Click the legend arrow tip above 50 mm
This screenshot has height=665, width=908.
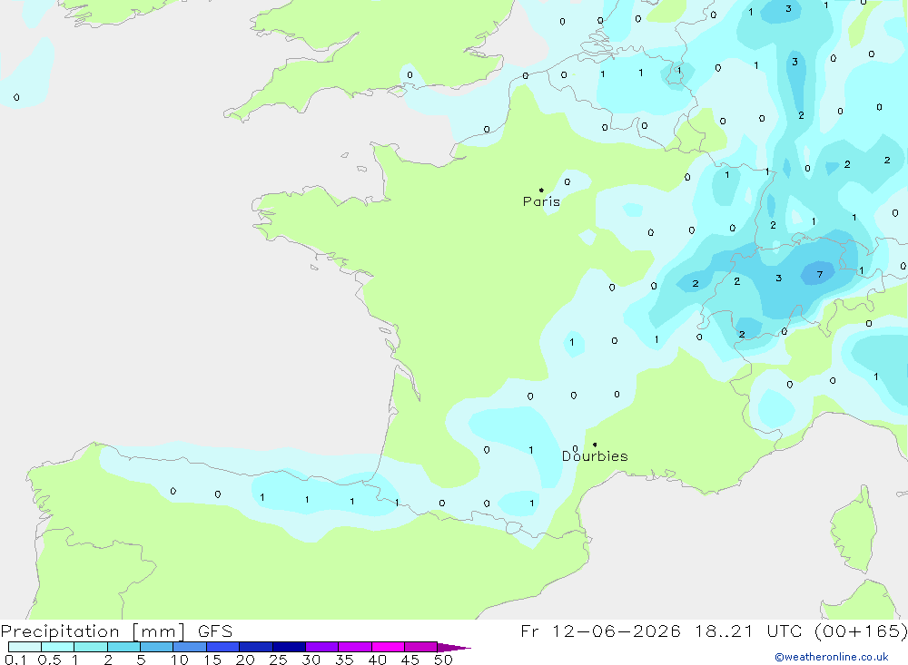(x=454, y=648)
